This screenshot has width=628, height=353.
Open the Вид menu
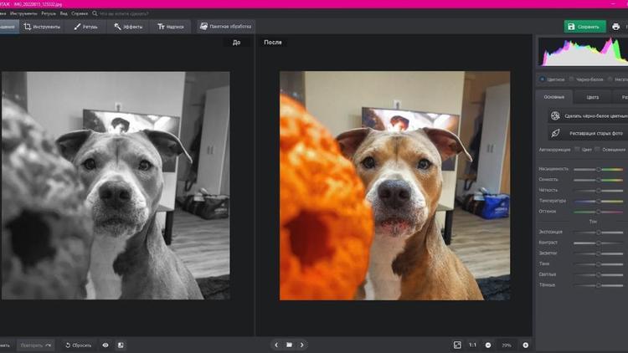point(64,13)
